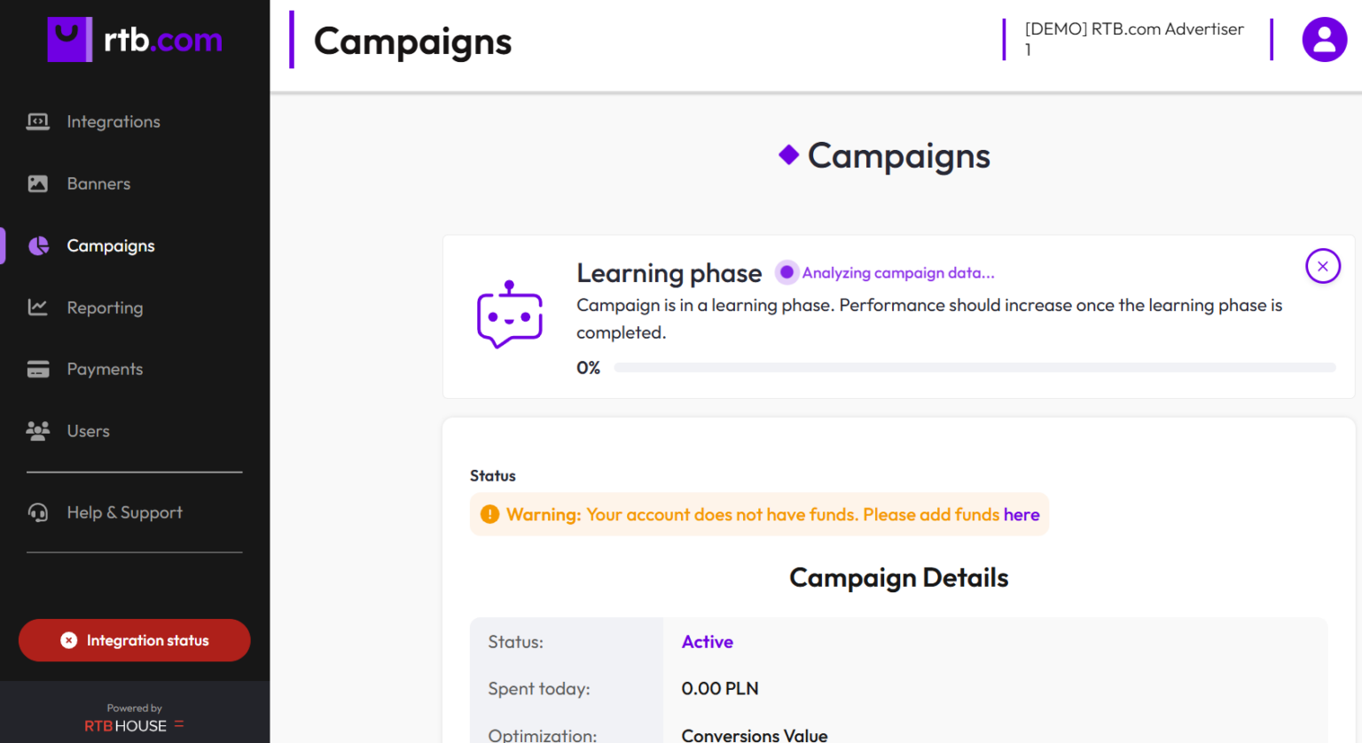Screen dimensions: 1362x743
Task: Click the purple diamond beside Campaigns heading
Action: pos(787,155)
